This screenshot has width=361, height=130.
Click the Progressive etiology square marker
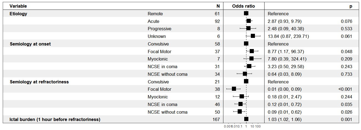click(x=248, y=28)
